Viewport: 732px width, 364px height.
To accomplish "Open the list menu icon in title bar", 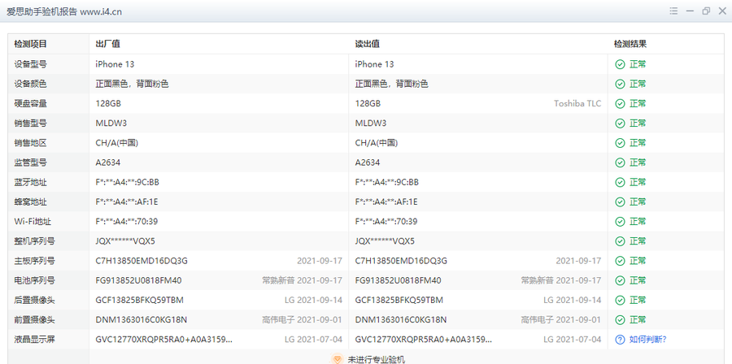I will click(673, 11).
